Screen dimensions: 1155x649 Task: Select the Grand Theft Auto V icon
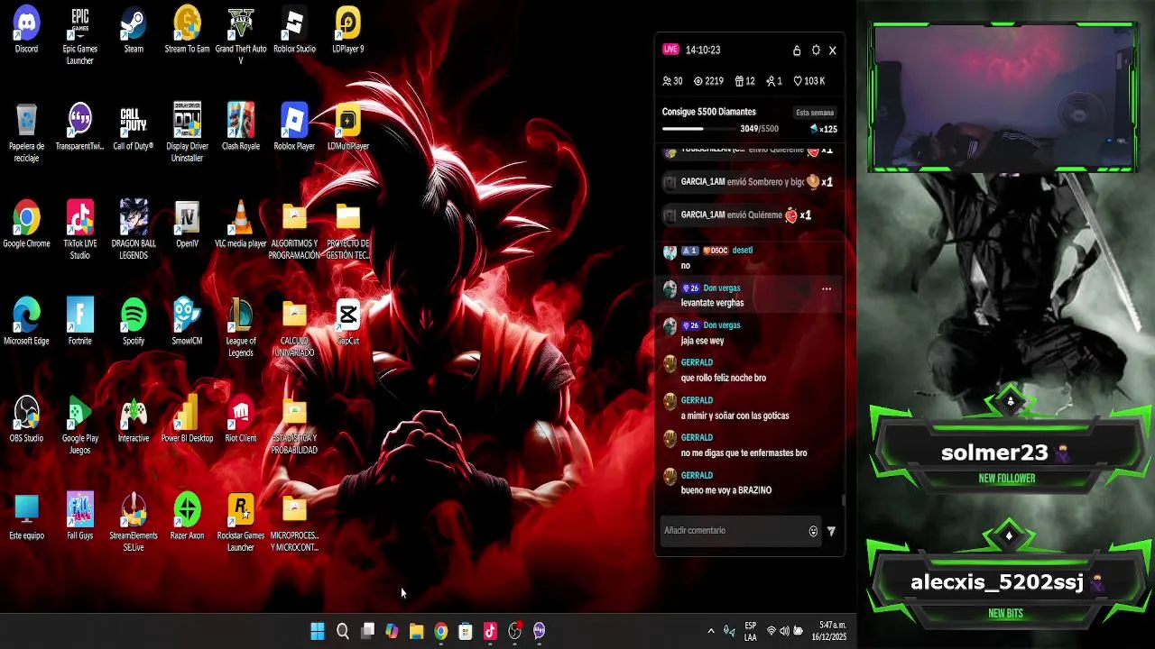pos(241,36)
